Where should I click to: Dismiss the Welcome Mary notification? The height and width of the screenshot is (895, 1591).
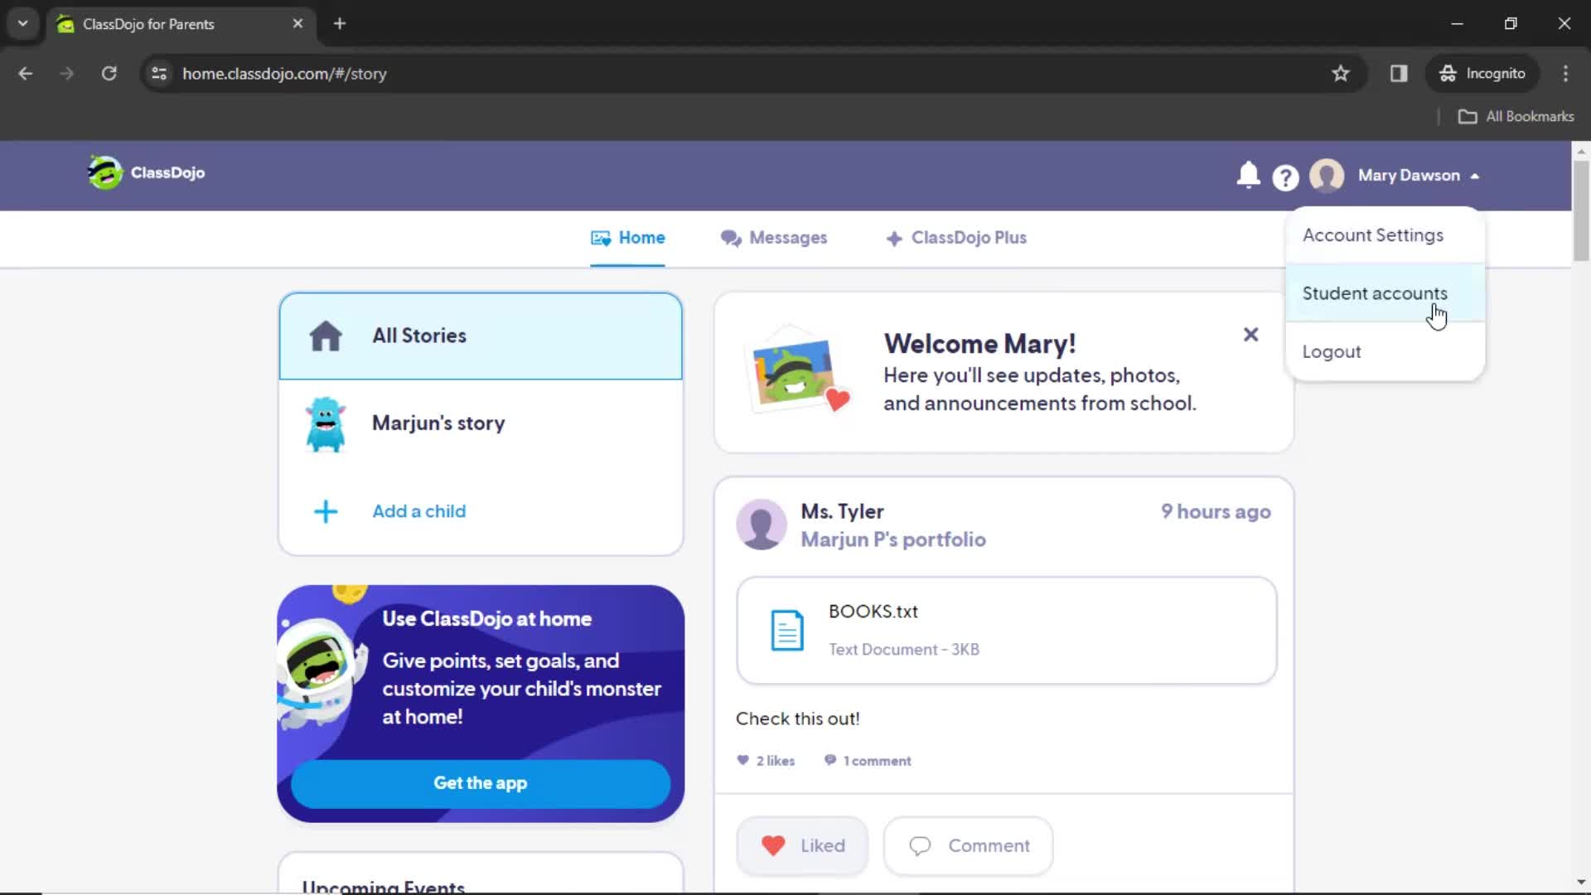(1252, 333)
